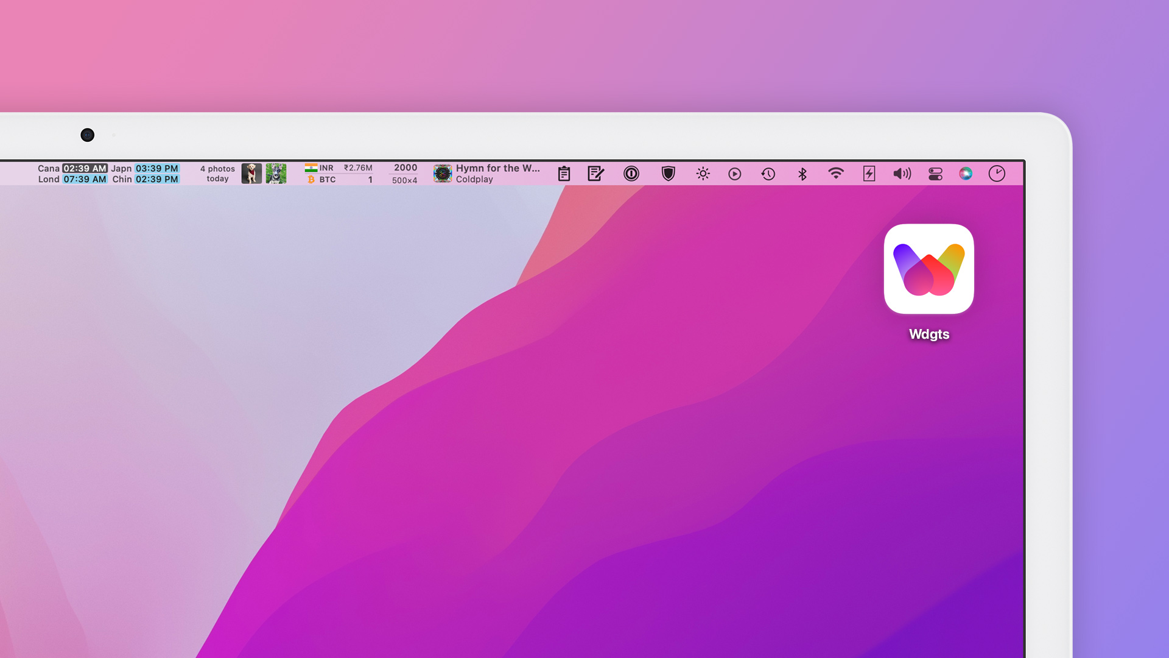Viewport: 1169px width, 658px height.
Task: Click the INR currency display widget
Action: point(337,168)
